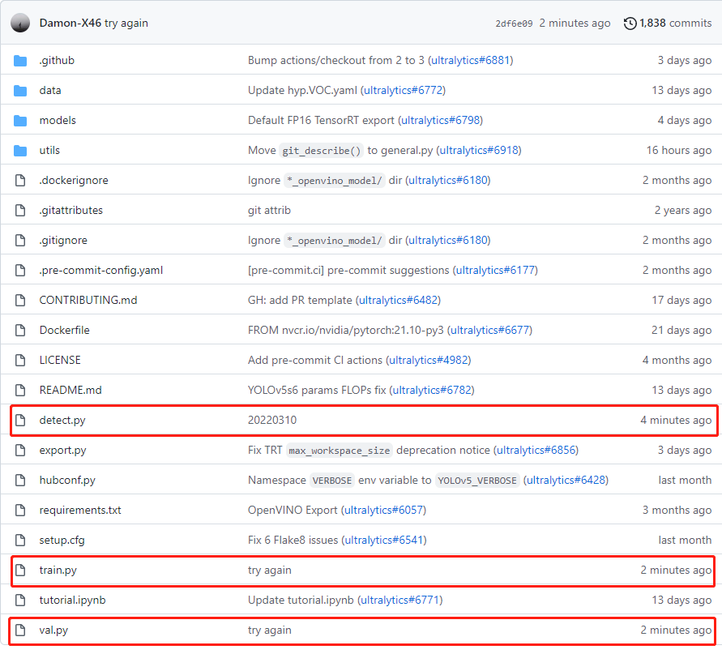The image size is (722, 654).
Task: Click the data folder icon
Action: 20,90
